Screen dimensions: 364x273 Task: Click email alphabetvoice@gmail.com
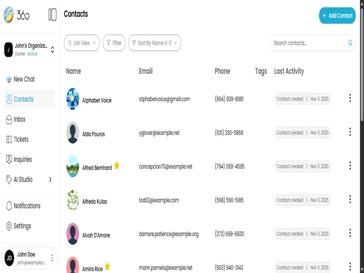165,99
